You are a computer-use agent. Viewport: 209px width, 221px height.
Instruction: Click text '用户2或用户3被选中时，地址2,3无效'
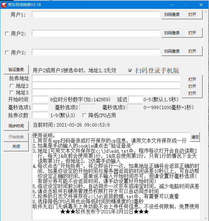click(74, 70)
